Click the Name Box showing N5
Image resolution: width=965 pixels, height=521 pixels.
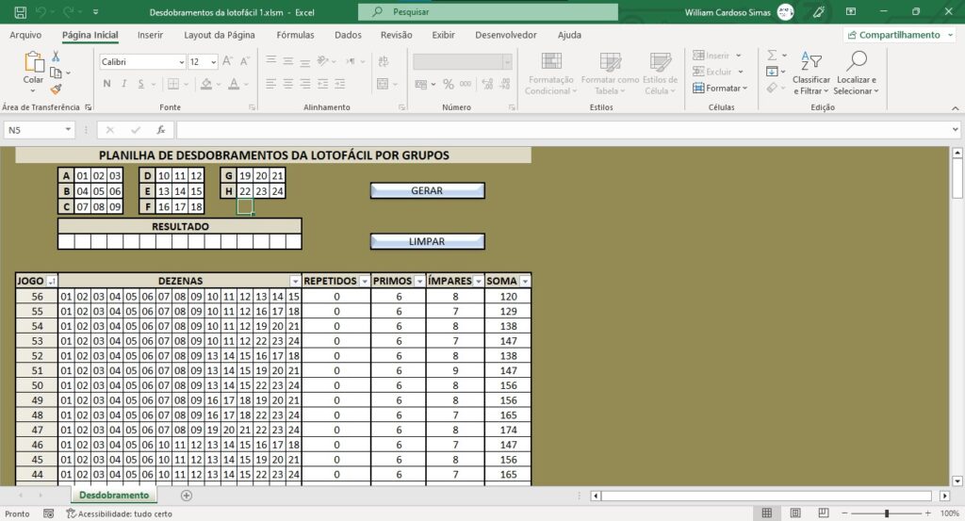(x=33, y=130)
